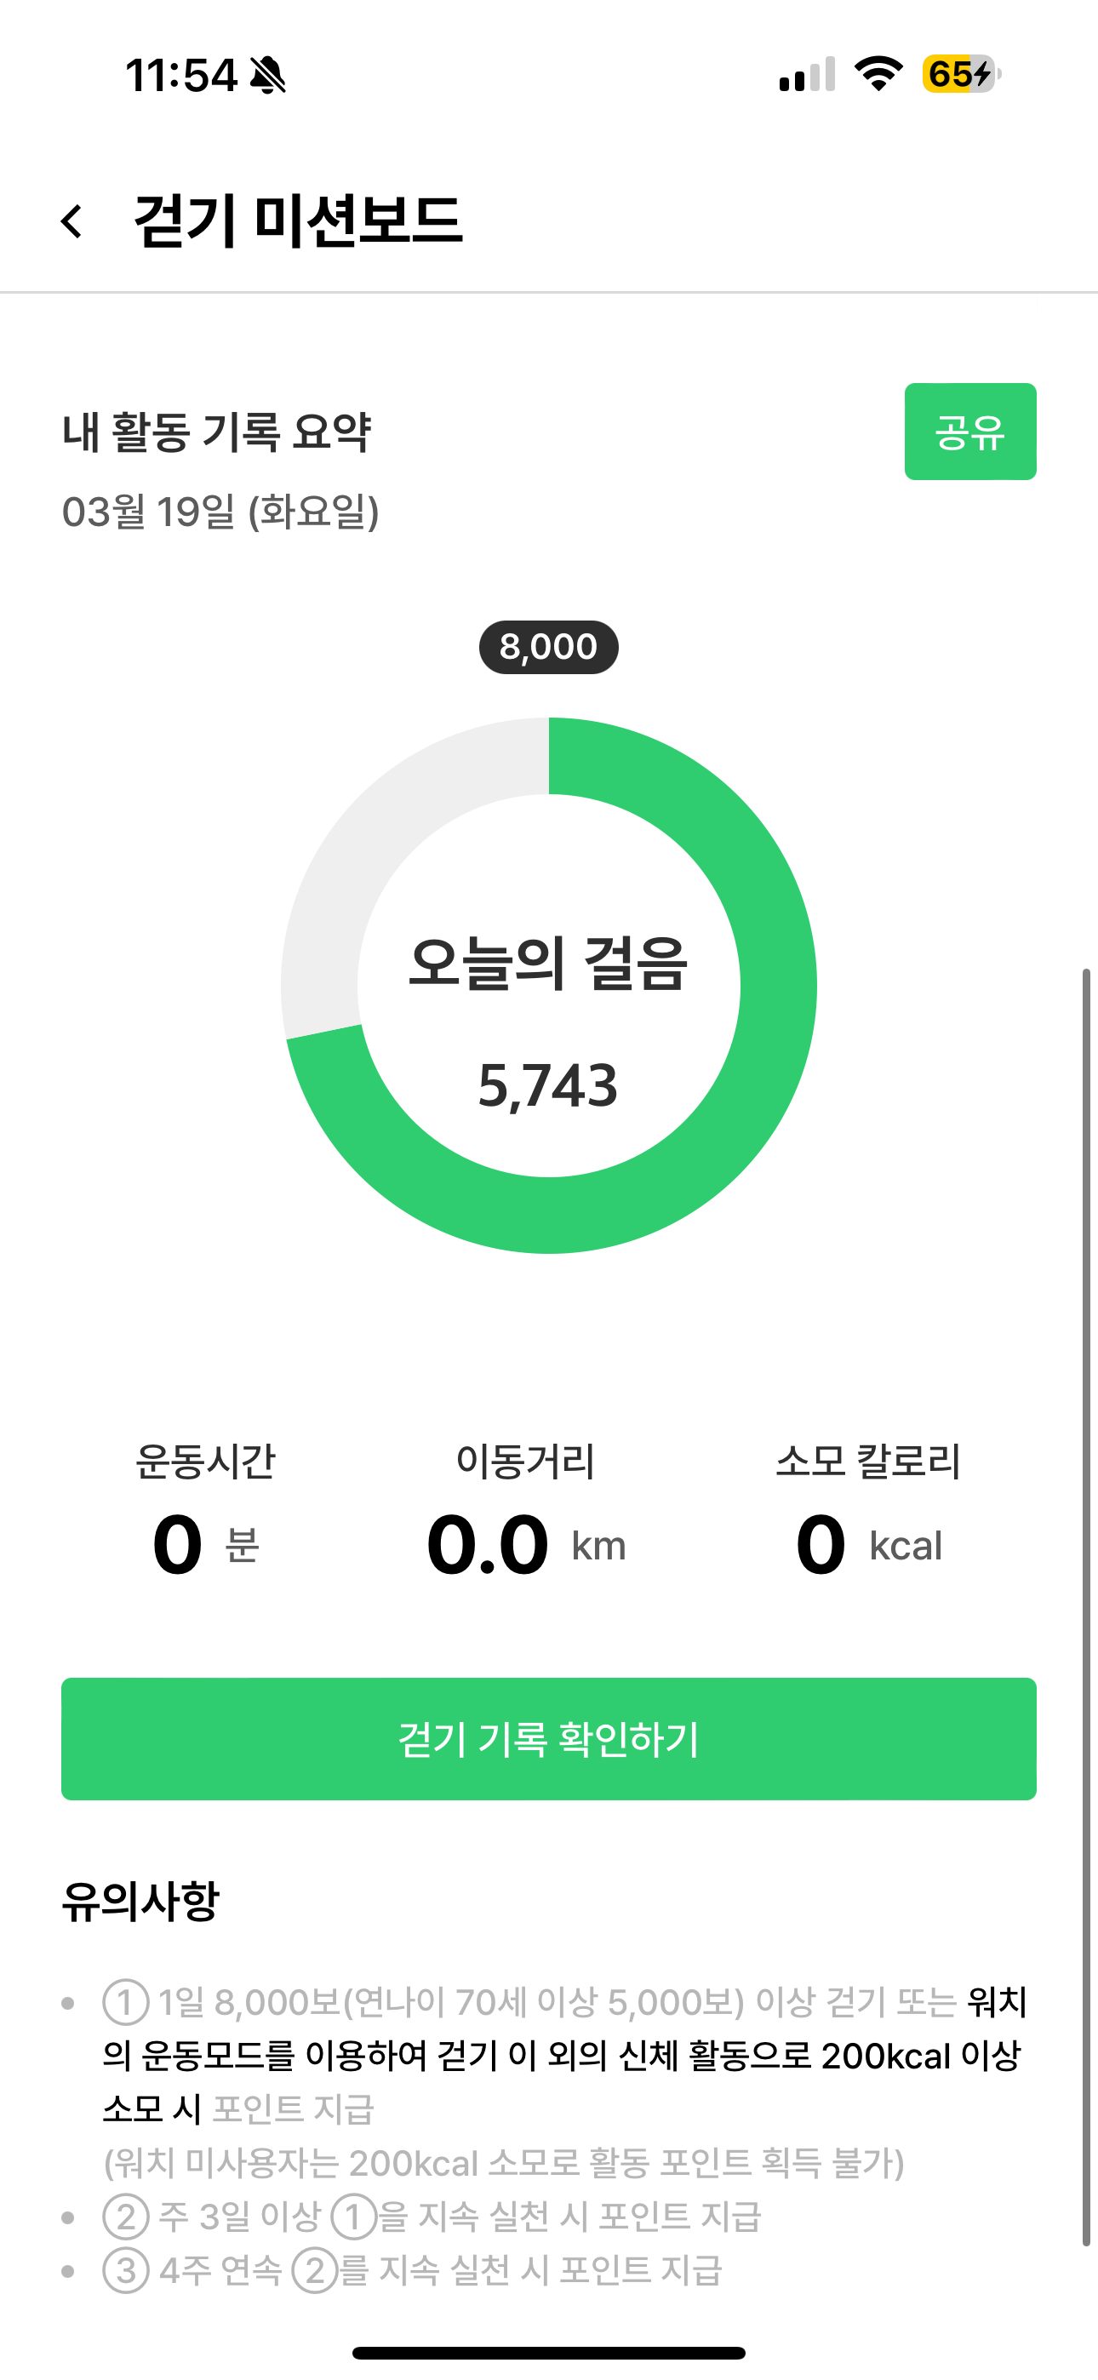This screenshot has width=1098, height=2380.
Task: Tap the silent mode bell icon
Action: pos(268,75)
